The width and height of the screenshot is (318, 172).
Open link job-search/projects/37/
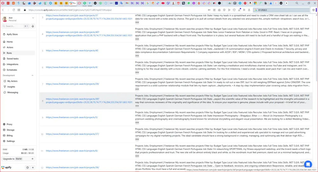[x=73, y=134]
